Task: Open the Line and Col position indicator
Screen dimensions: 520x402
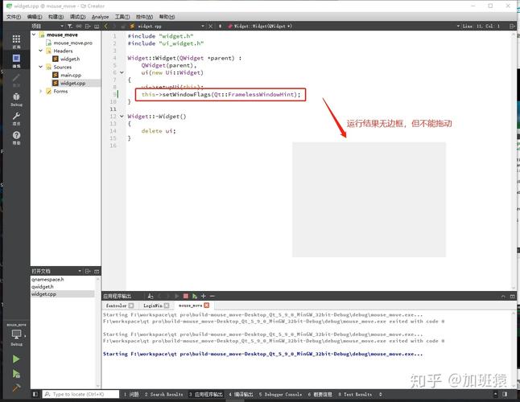Action: click(481, 26)
